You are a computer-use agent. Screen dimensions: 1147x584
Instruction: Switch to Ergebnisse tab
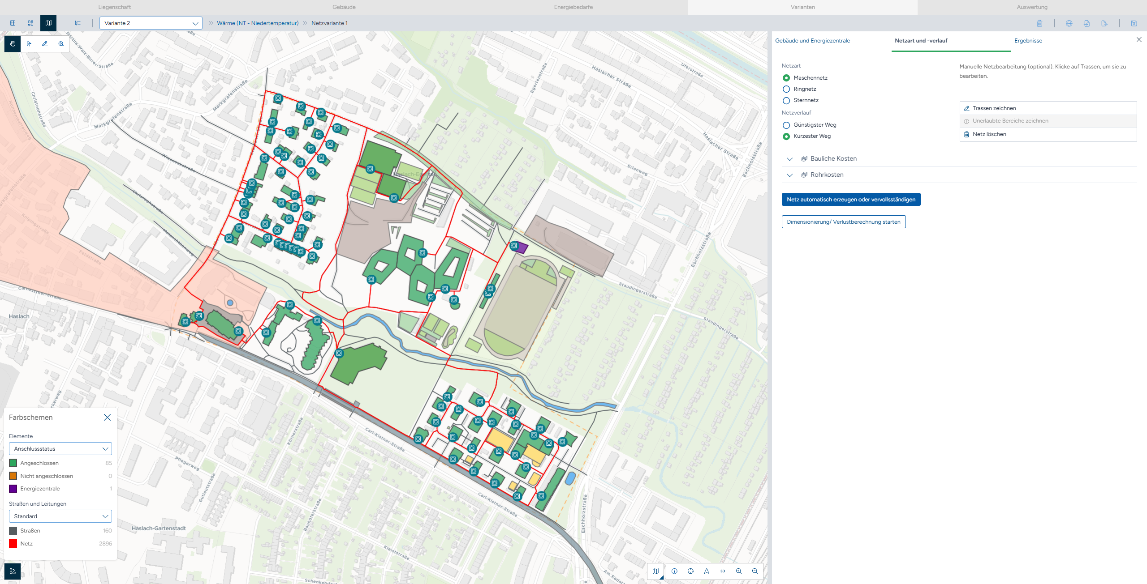pos(1028,41)
